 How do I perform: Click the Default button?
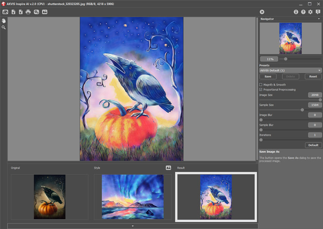(313, 145)
